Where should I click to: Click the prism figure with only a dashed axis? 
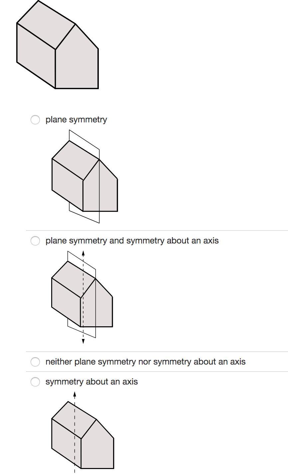(83, 432)
